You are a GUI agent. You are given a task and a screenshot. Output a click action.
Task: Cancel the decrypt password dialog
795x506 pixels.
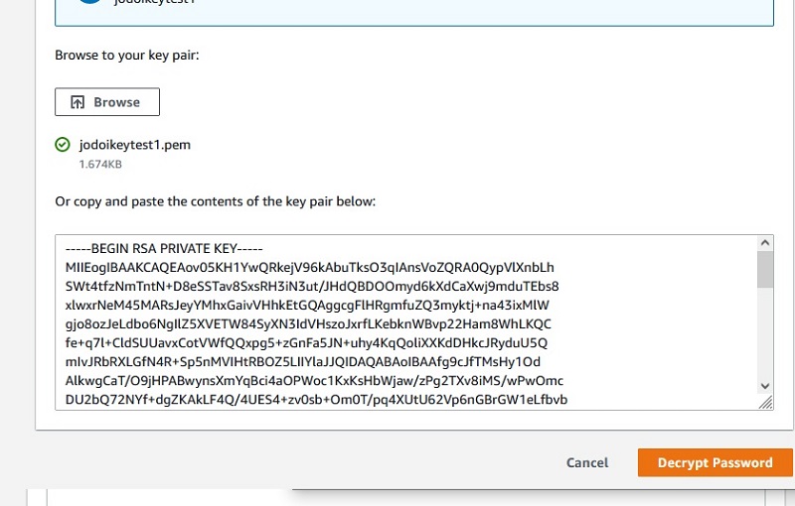(x=586, y=462)
